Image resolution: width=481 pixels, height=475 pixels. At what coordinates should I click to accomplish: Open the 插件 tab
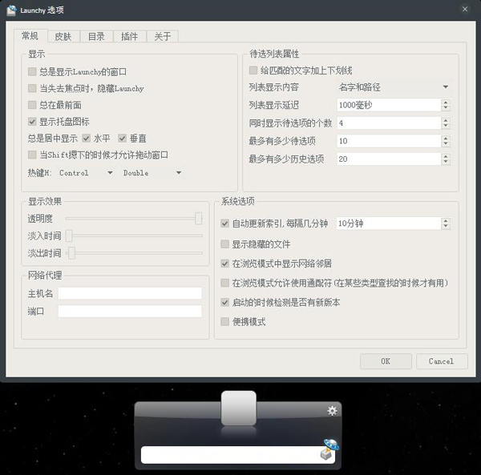(x=129, y=37)
